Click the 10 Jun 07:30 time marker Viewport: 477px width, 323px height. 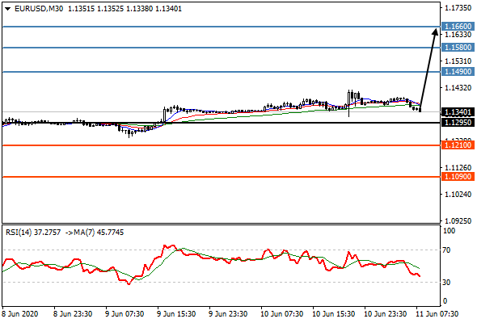[281, 313]
